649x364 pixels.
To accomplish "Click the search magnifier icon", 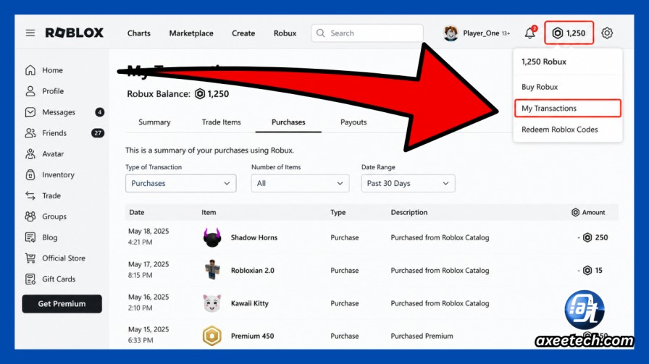I will (321, 33).
